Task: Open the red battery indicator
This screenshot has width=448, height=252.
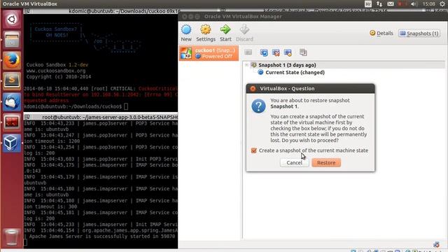Action: pyautogui.click(x=402, y=3)
